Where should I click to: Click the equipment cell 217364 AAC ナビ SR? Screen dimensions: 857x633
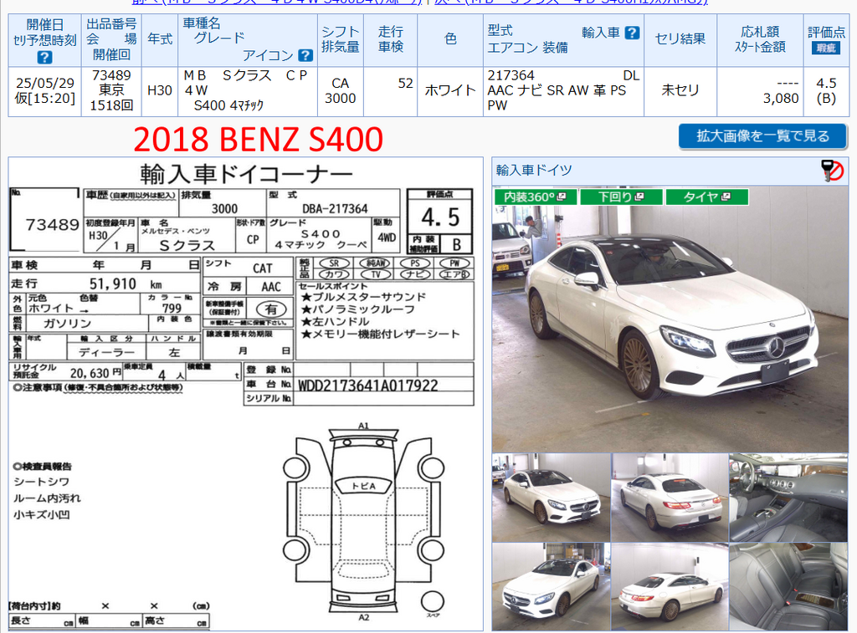(x=563, y=91)
